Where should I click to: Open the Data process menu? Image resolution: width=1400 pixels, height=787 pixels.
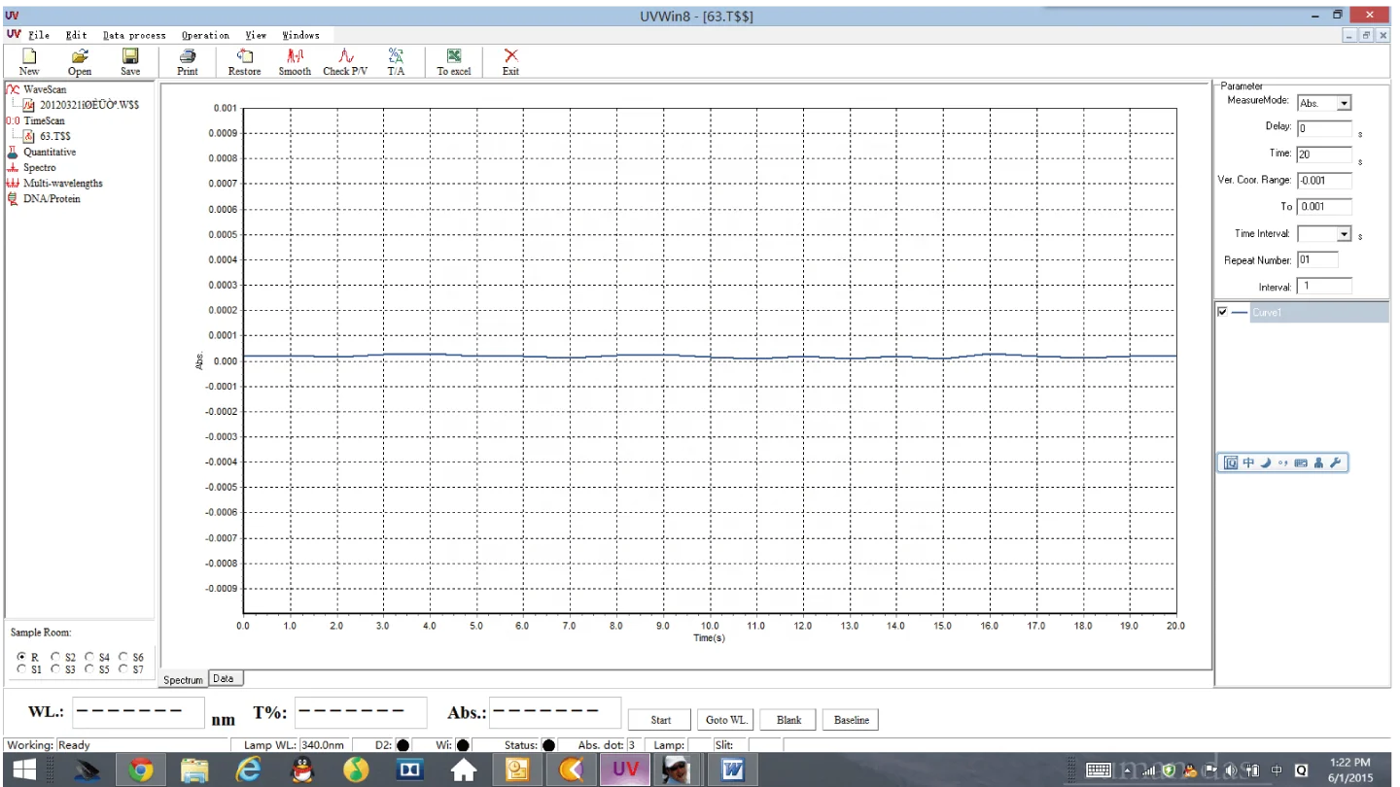pos(133,35)
